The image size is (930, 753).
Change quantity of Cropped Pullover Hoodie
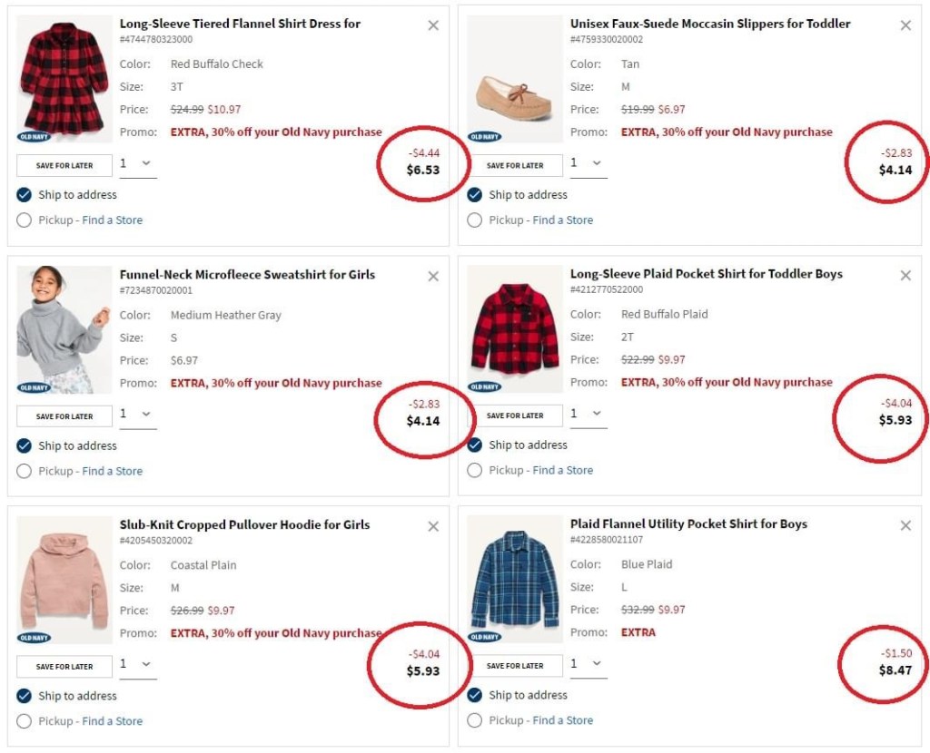pyautogui.click(x=136, y=665)
